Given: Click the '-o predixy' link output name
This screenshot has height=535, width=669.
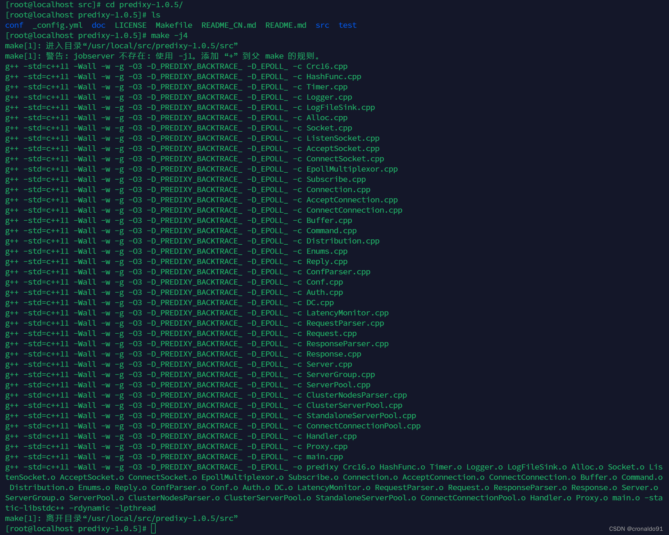Looking at the screenshot, I should pyautogui.click(x=316, y=467).
